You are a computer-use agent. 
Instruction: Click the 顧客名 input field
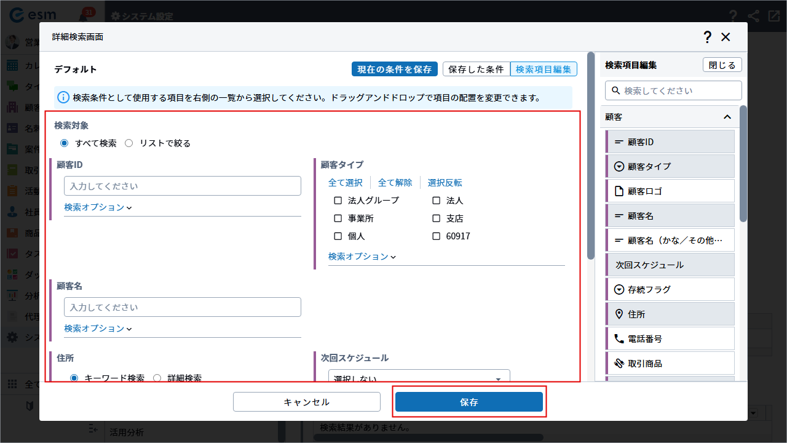pos(182,307)
